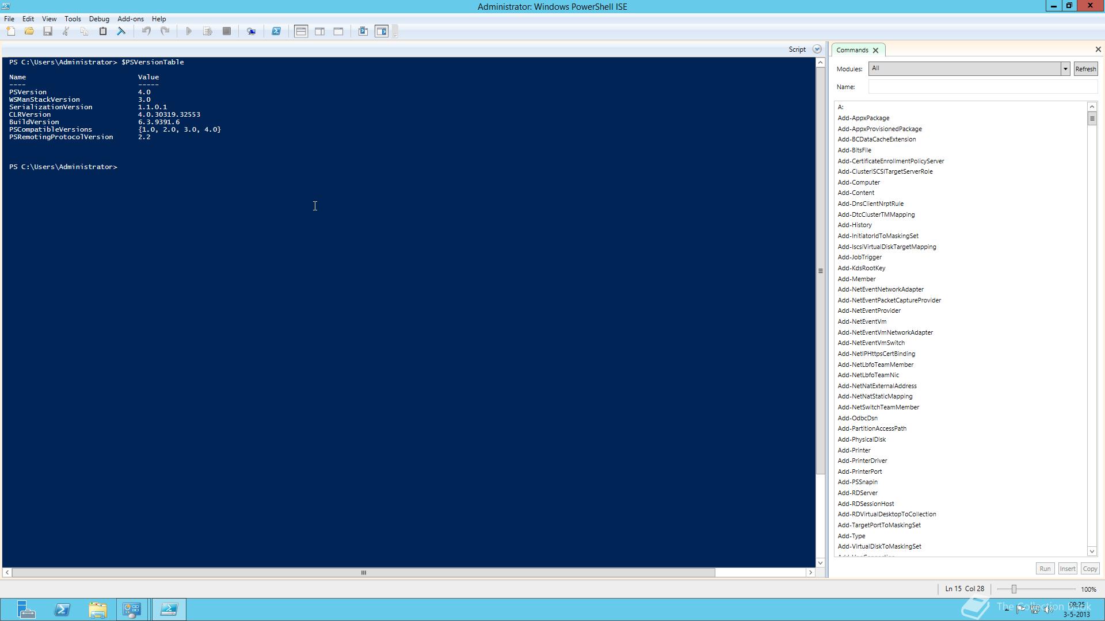Open the Add-ons menu

tap(131, 19)
